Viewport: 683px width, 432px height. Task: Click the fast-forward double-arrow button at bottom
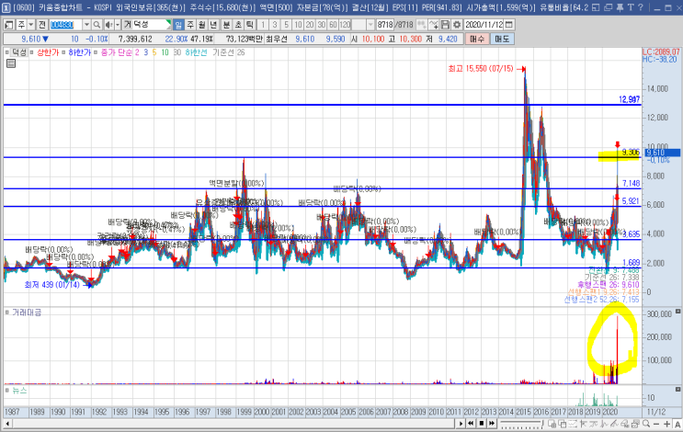[x=492, y=424]
